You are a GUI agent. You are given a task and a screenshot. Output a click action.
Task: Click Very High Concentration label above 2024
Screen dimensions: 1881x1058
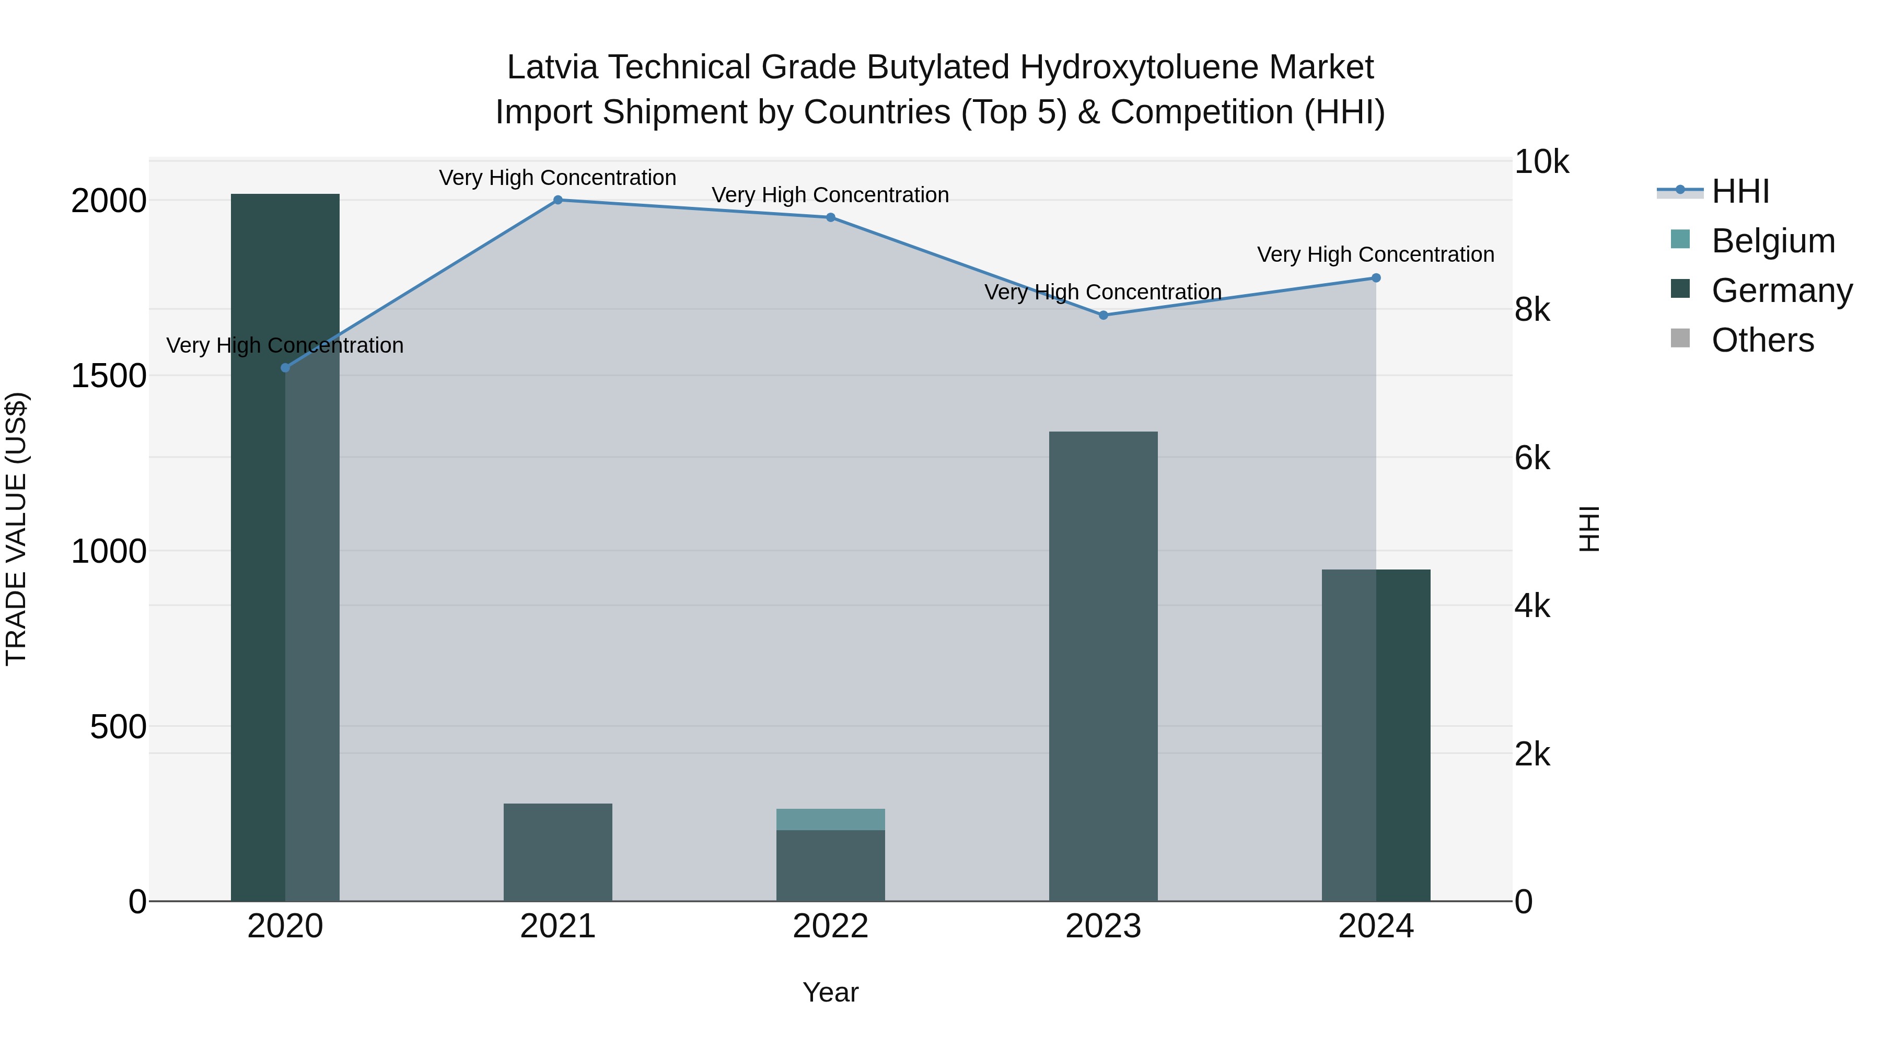coord(1376,254)
